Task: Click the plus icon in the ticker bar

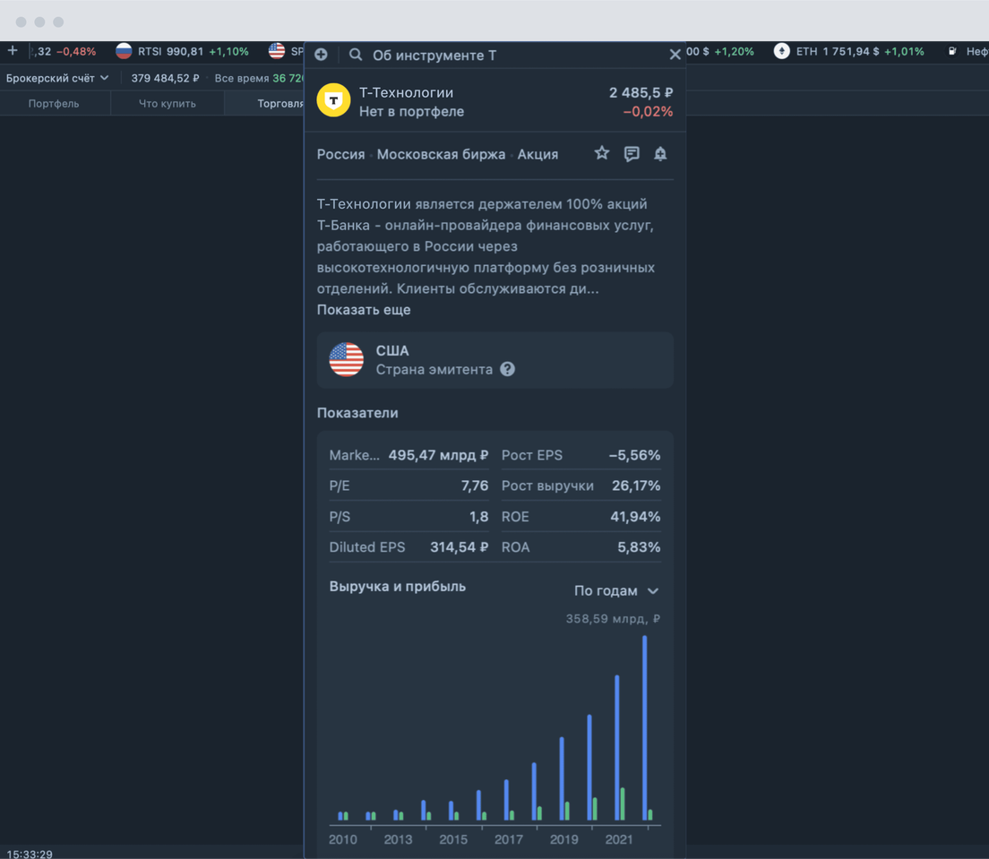Action: [13, 50]
